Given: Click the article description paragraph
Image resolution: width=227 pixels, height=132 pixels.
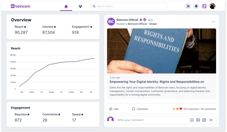Looking at the screenshot, I should click(x=160, y=91).
